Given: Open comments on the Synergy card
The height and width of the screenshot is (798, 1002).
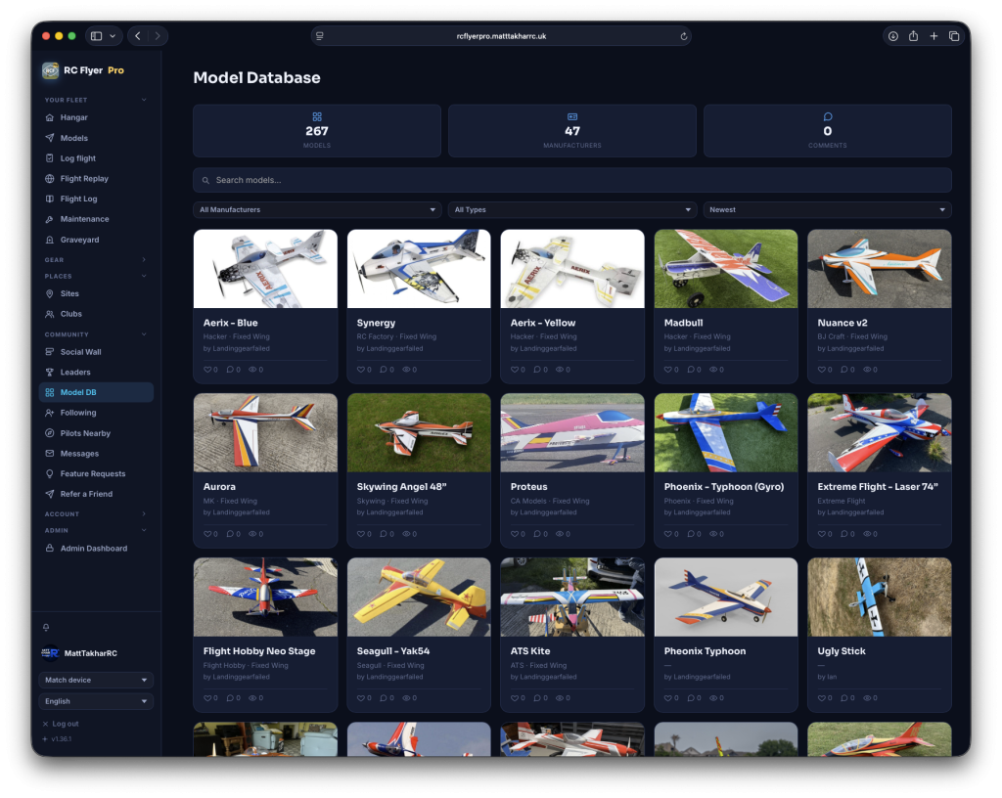Looking at the screenshot, I should pos(387,370).
